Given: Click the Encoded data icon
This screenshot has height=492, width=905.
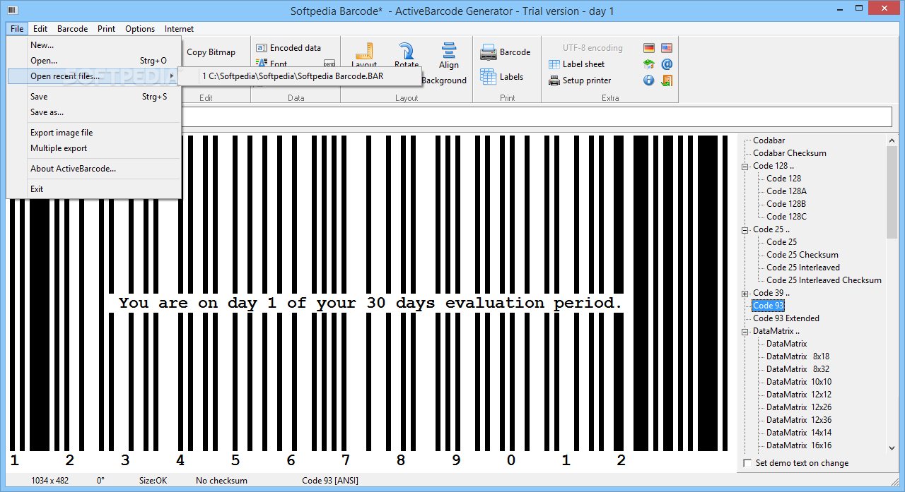Looking at the screenshot, I should [x=262, y=48].
